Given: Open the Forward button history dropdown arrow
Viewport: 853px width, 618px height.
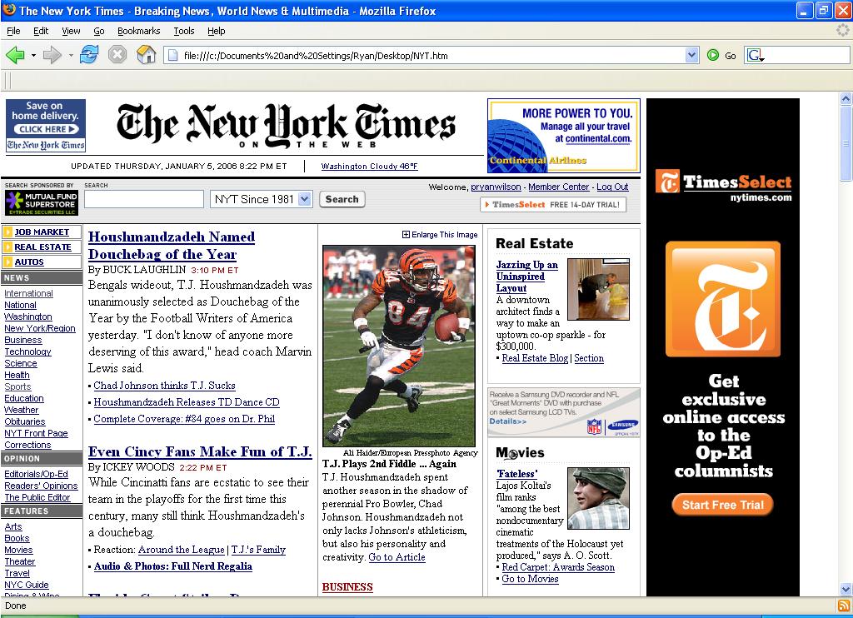Looking at the screenshot, I should pyautogui.click(x=71, y=56).
